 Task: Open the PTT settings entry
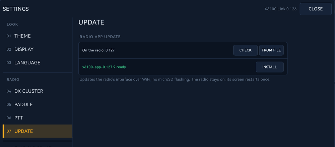point(38,118)
